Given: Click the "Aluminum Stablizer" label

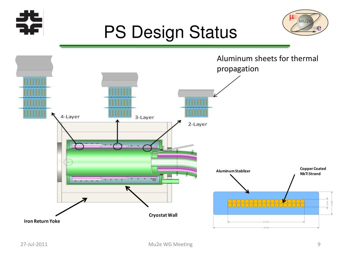Looking at the screenshot, I should pos(233,171).
